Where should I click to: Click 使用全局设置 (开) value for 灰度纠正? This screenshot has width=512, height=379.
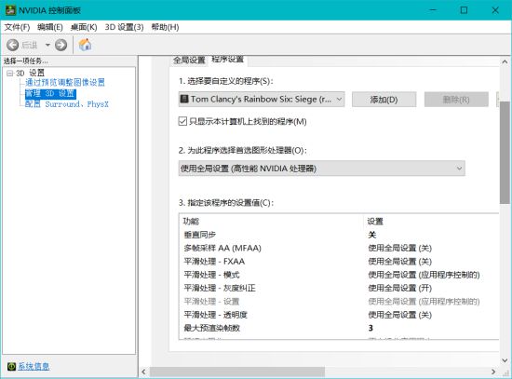(400, 288)
